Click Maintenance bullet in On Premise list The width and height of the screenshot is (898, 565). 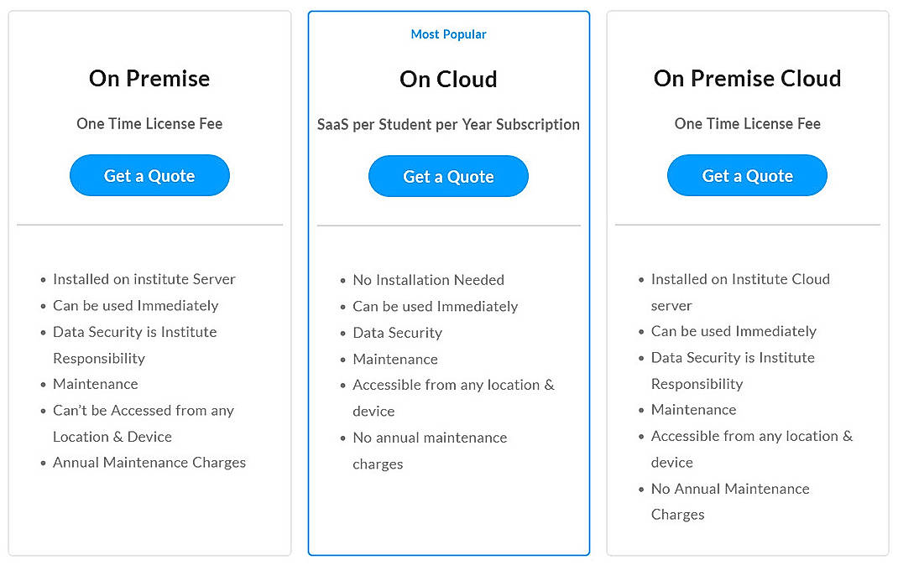pyautogui.click(x=96, y=384)
